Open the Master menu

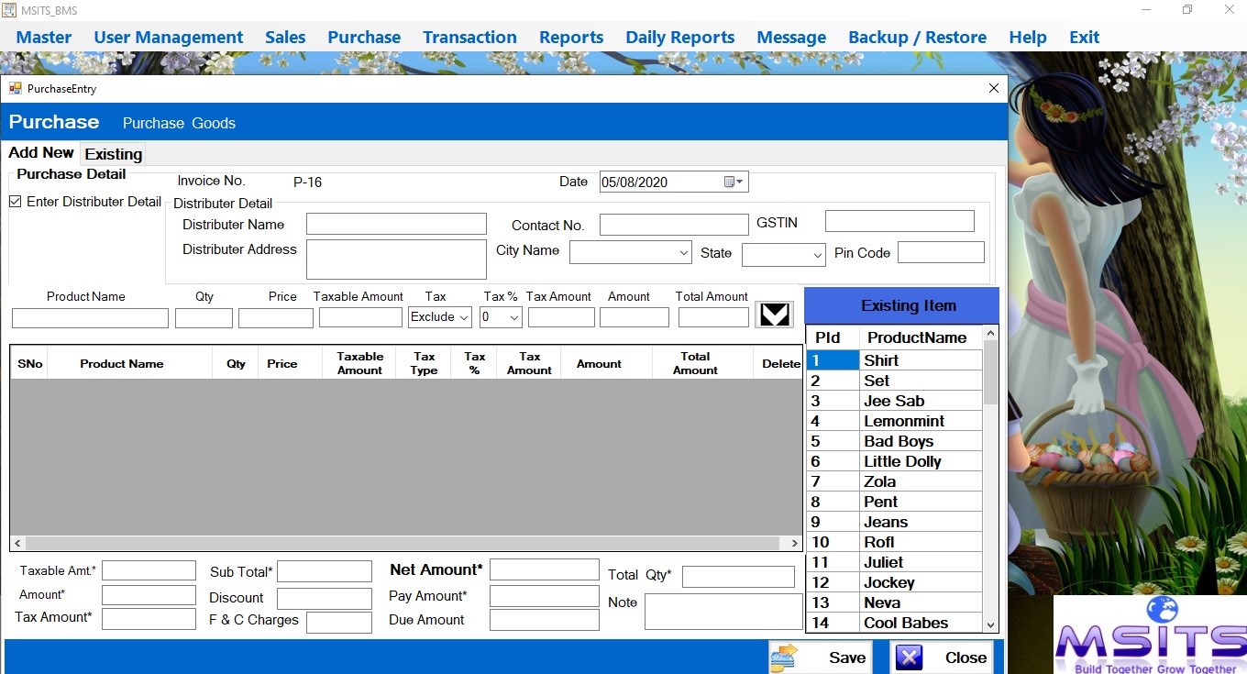pos(43,37)
